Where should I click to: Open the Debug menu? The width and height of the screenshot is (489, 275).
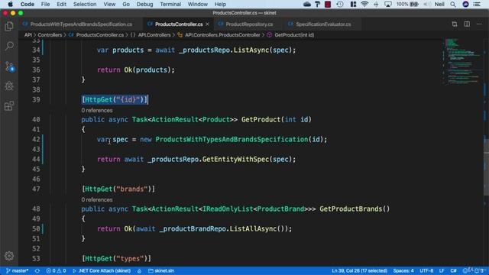point(144,4)
